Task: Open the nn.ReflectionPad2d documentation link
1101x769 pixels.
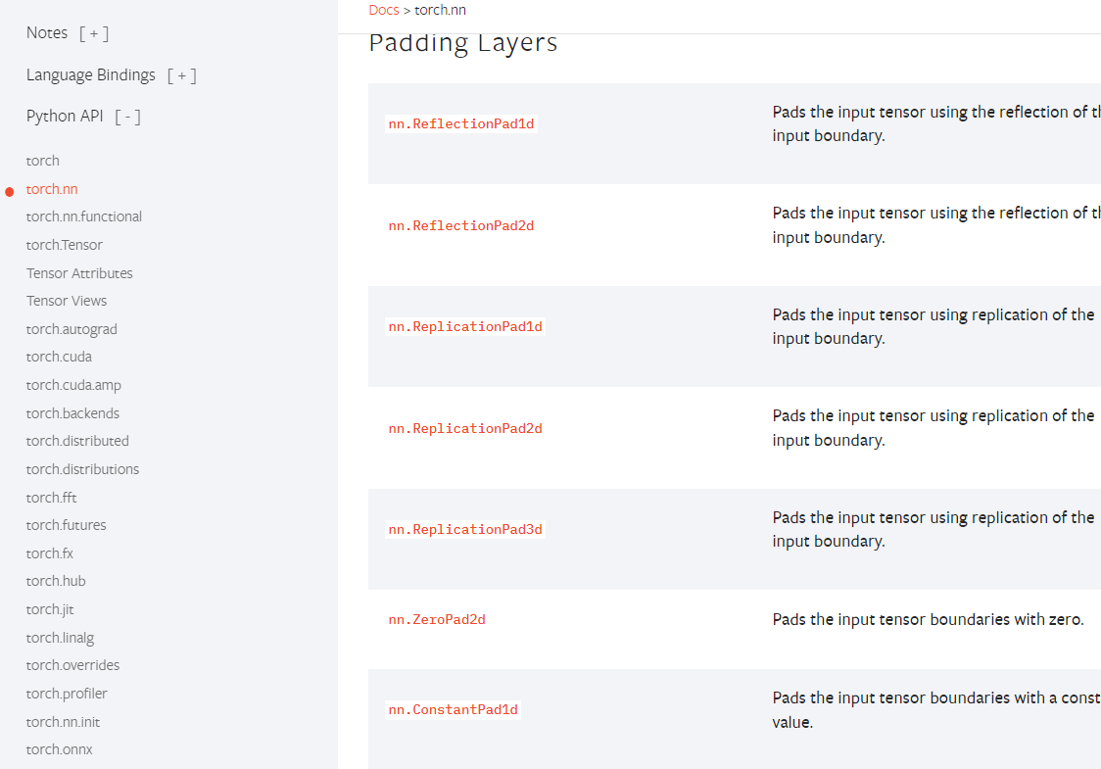Action: coord(461,226)
